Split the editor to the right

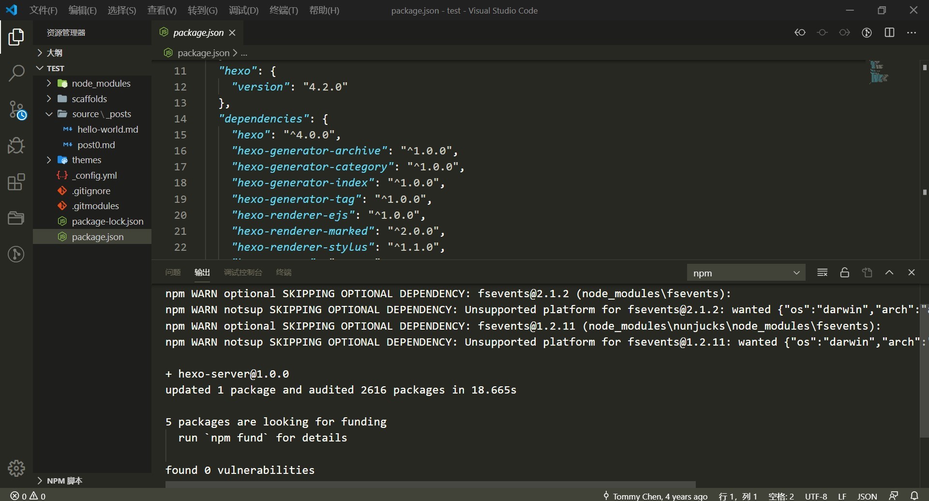point(889,32)
